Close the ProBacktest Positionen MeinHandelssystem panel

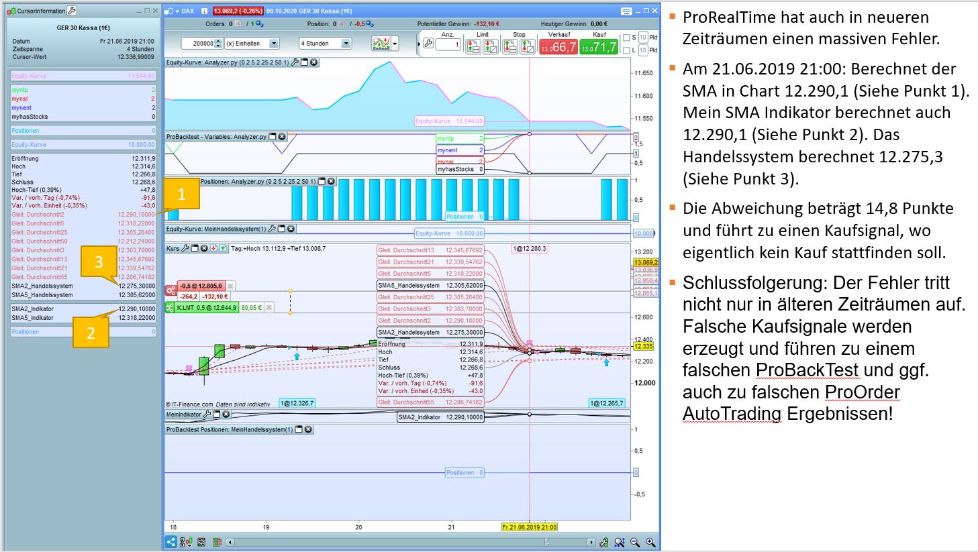pyautogui.click(x=308, y=429)
